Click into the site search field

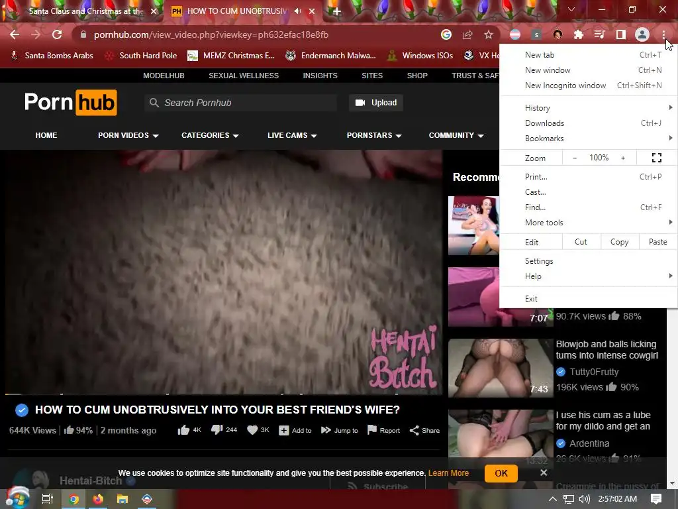pos(240,103)
